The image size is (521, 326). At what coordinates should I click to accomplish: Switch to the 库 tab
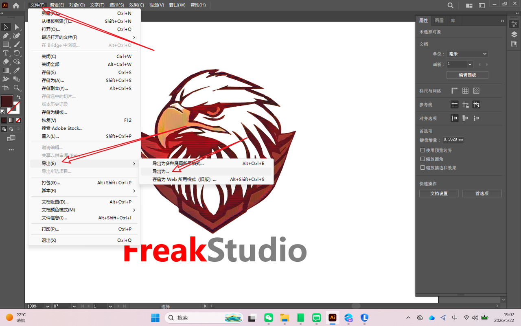[453, 21]
